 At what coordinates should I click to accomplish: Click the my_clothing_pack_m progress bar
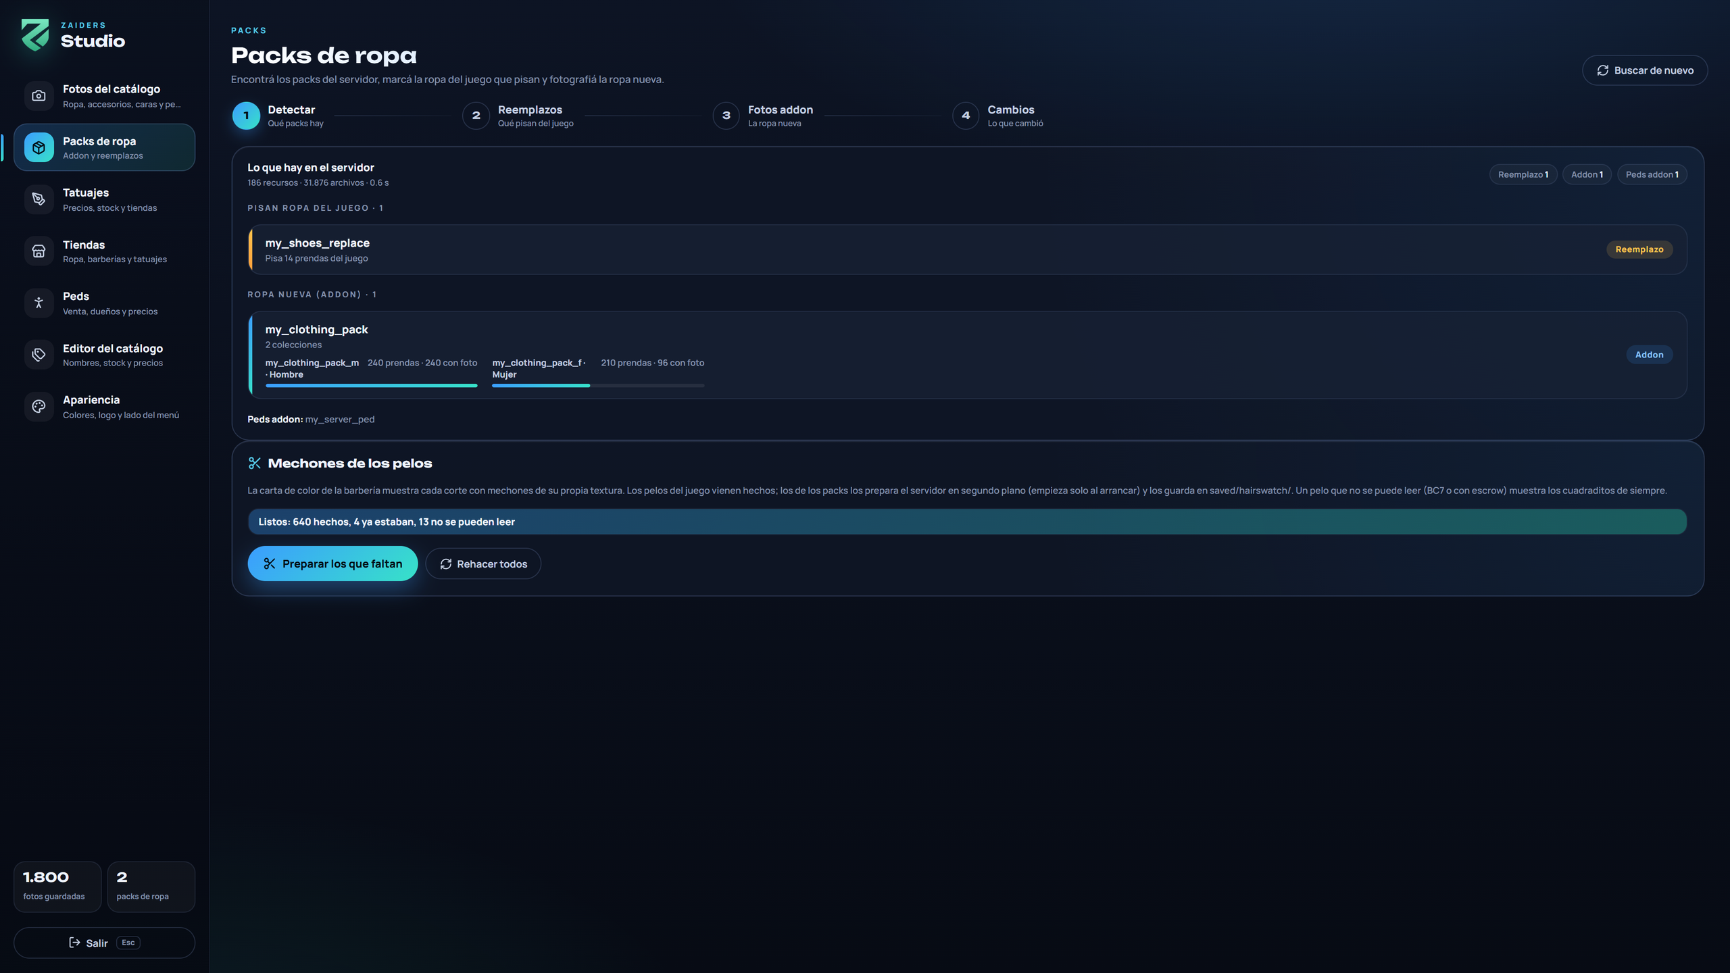click(x=371, y=386)
